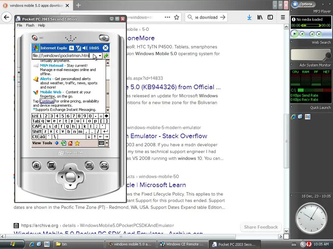Play in MP3 Player gadget
Screen dimensions: 333x249
point(295,34)
